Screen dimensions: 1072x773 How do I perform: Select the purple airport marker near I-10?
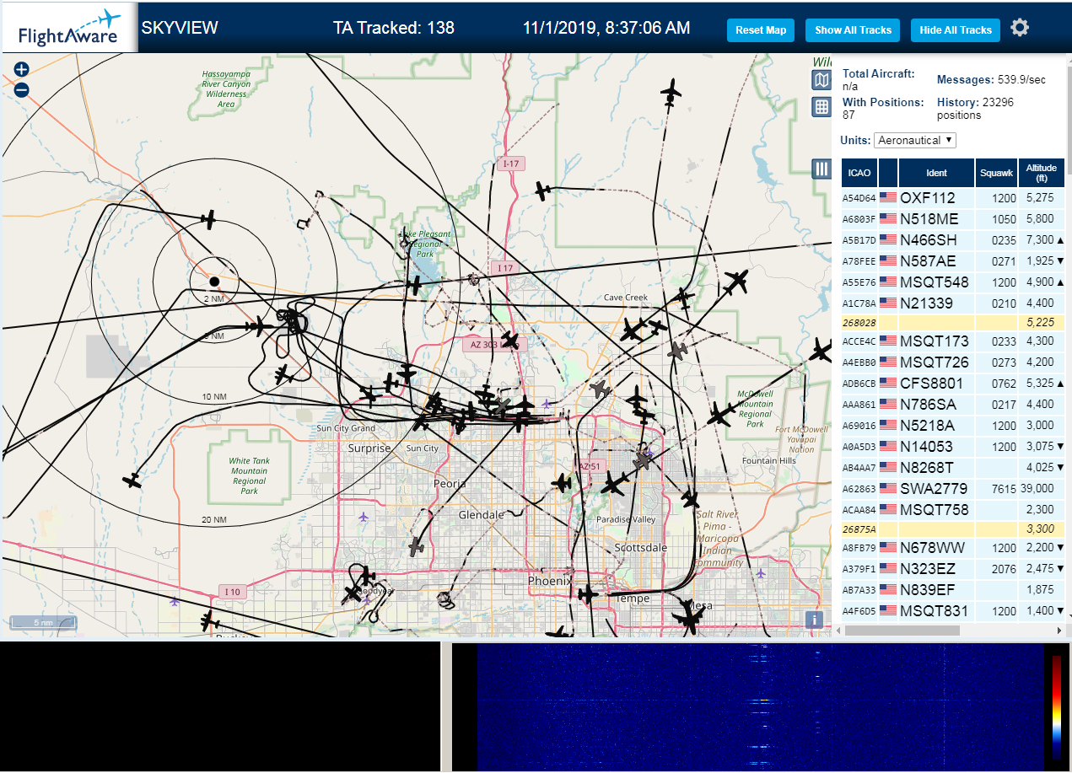(x=175, y=601)
